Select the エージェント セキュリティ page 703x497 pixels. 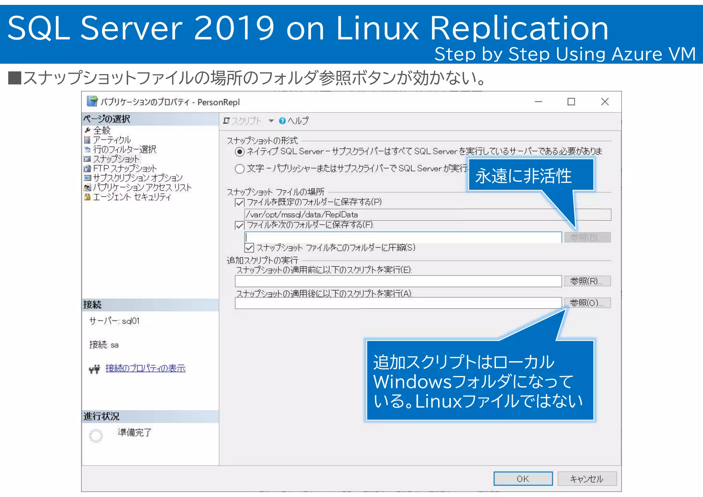point(132,197)
